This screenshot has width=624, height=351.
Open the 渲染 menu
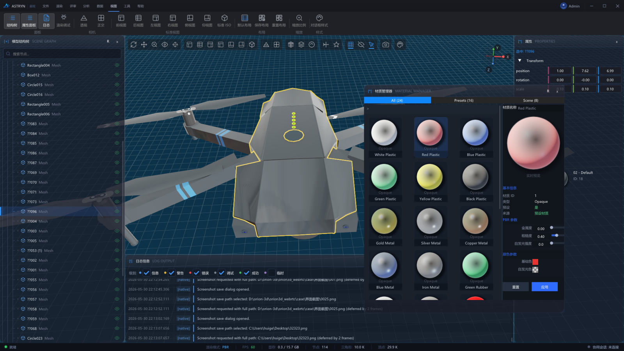(59, 6)
